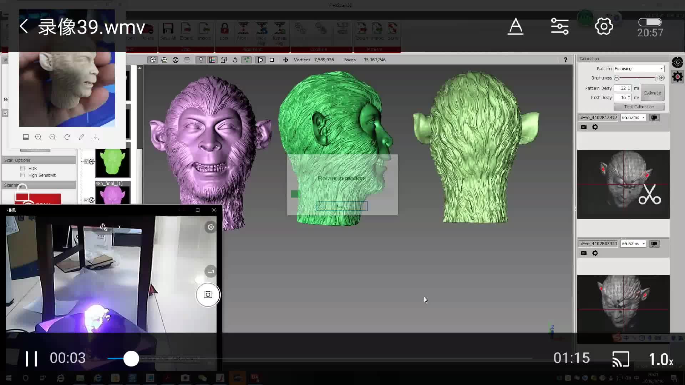
Task: Click the Pattern Delay value field
Action: (623, 88)
